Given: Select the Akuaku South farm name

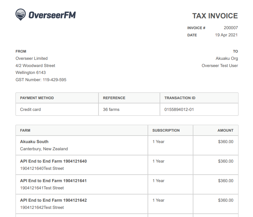Looking at the screenshot, I should tap(34, 142).
